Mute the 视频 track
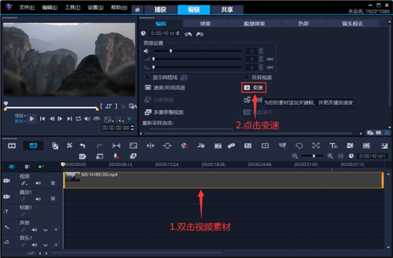Viewport: 393px width, 258px height. [x=38, y=183]
